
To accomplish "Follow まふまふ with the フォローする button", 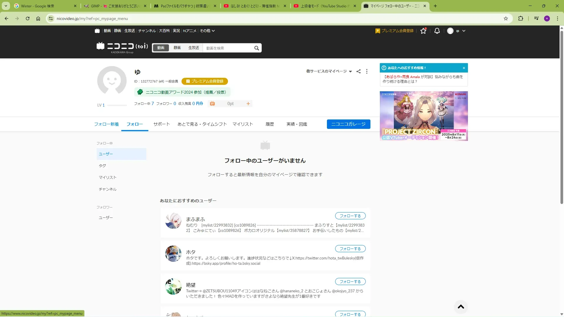I will click(350, 216).
